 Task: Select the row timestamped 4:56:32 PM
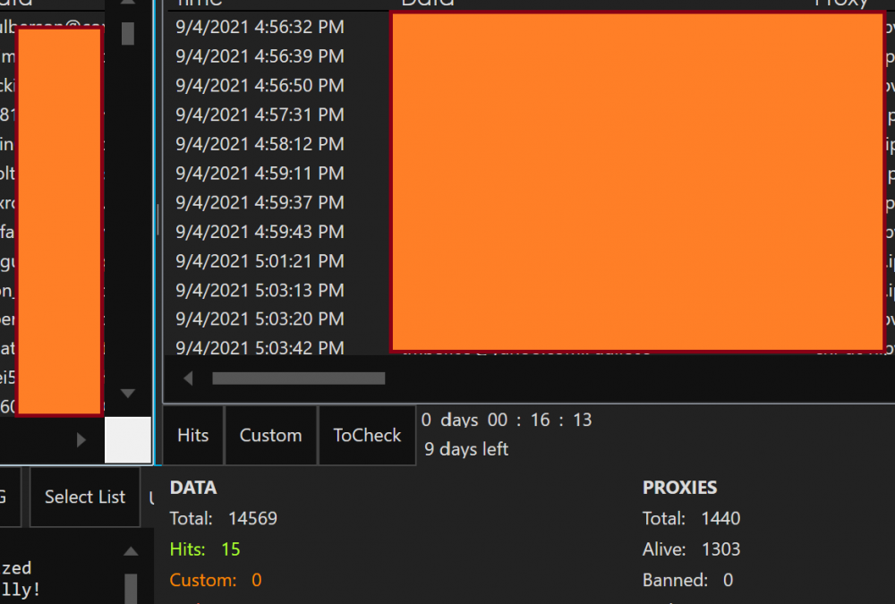coord(260,27)
